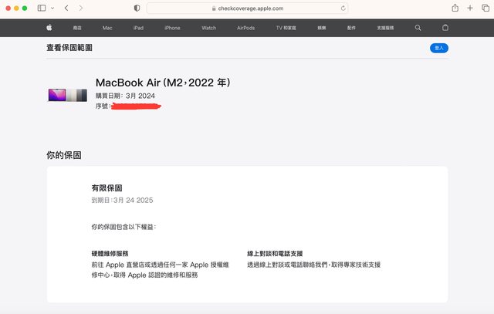Click the 查看保固範圍 page title

(x=69, y=48)
